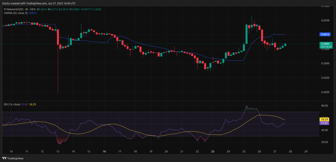
Task: Click the 40.00 RSI axis label
Action: point(325,130)
